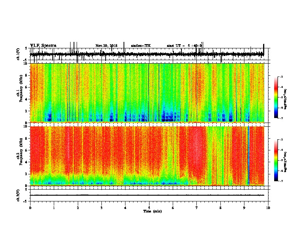Click the "start UT = 5 : 40: 0" text
Image resolution: width=302 pixels, height=233 pixels.
184,46
